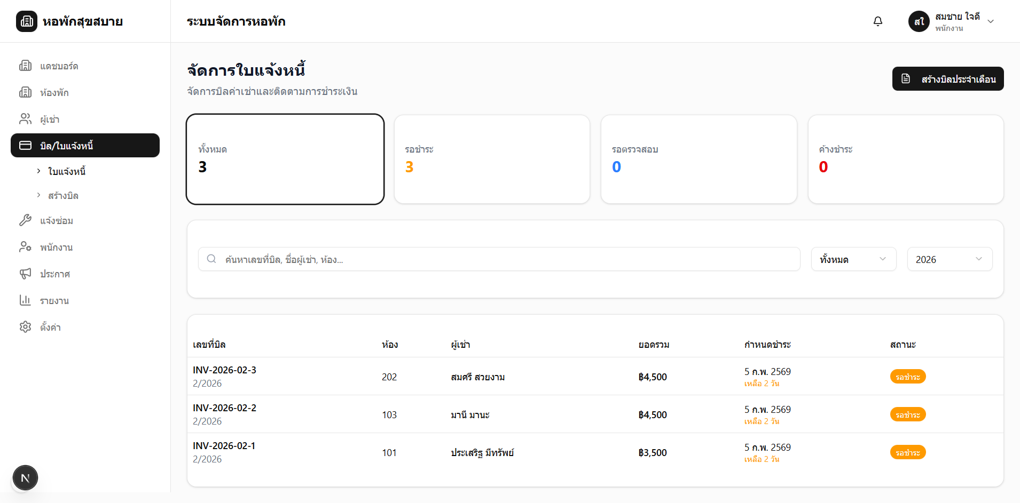
Task: Click the round N badge at bottom left
Action: (25, 478)
